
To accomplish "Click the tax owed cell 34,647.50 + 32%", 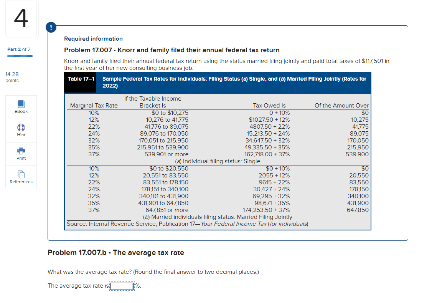I will (x=267, y=140).
